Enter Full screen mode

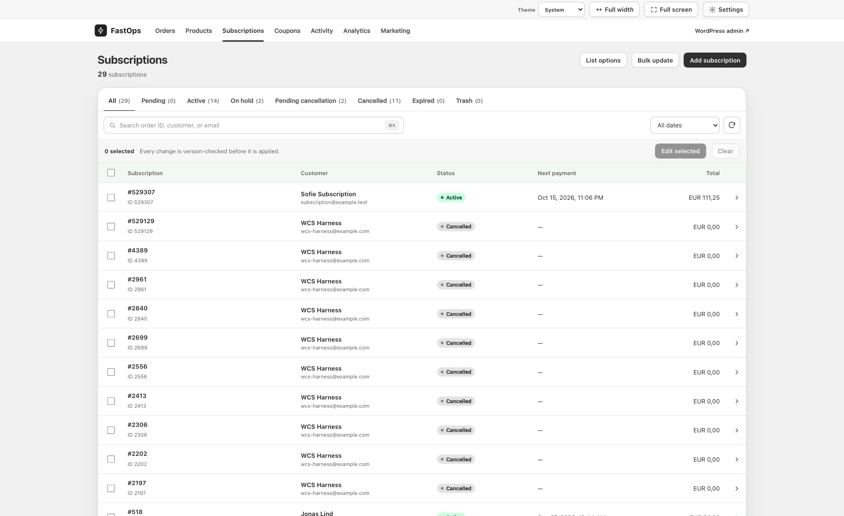pos(671,9)
